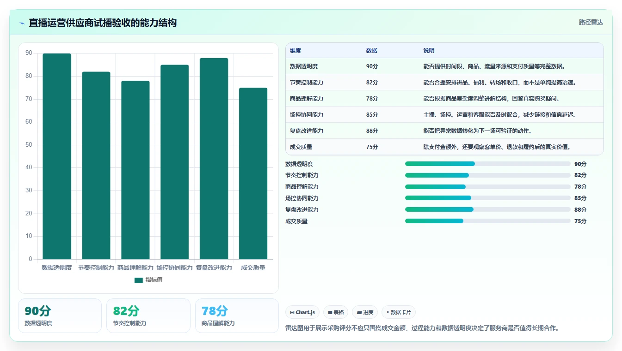This screenshot has height=351, width=622.
Task: Click the 88分 progress bar for 复盘改进能力
Action: point(488,209)
